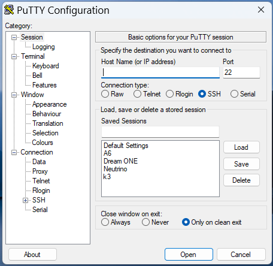Open the Colours category
Viewport: 273px width, 266px height.
tap(43, 143)
